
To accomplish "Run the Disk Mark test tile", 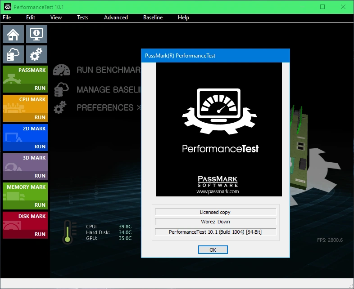I will tap(25, 225).
